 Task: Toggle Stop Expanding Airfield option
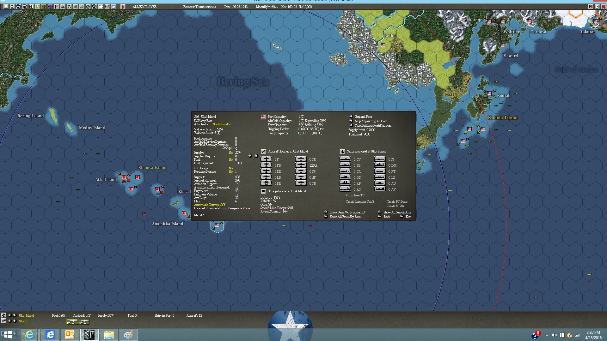click(371, 121)
